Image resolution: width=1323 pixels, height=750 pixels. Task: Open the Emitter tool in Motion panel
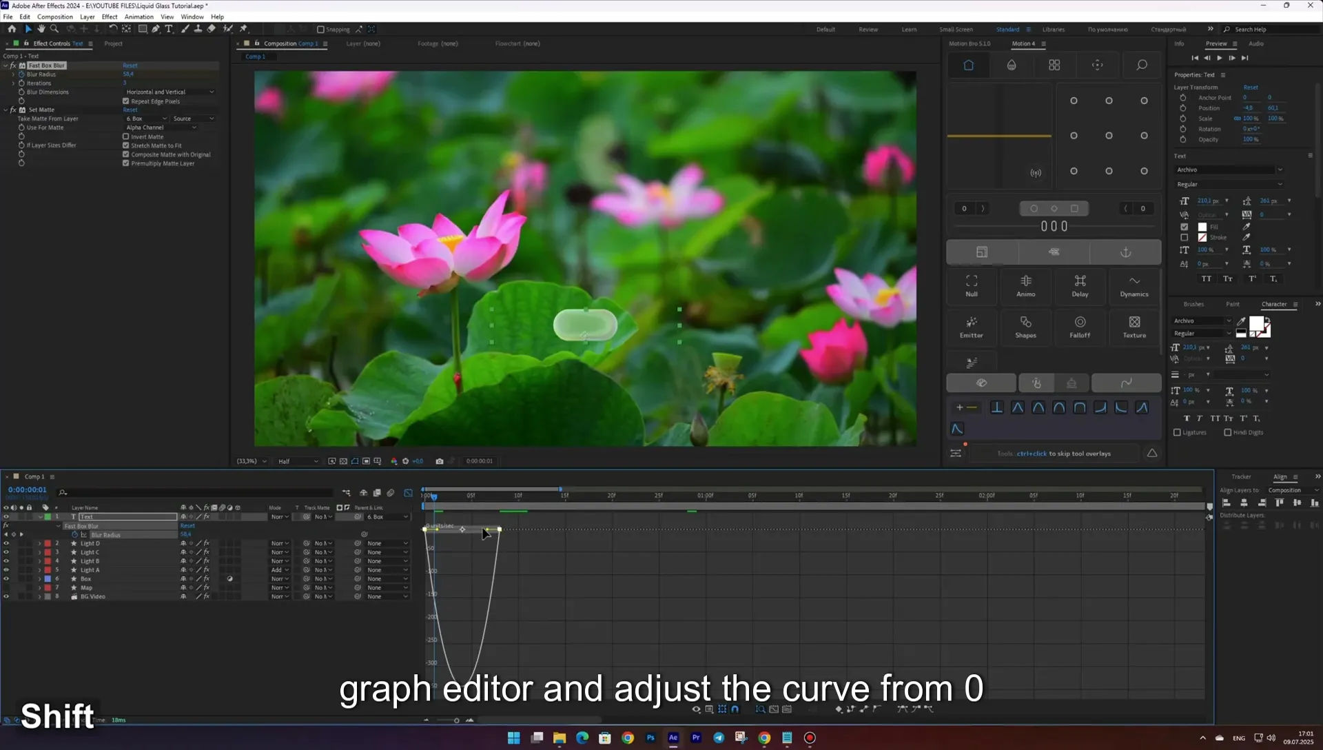coord(971,327)
